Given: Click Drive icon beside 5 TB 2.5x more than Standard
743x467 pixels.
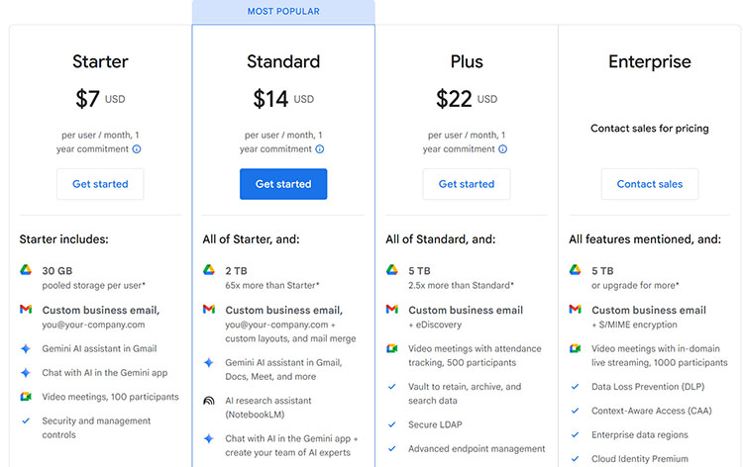Looking at the screenshot, I should point(392,270).
